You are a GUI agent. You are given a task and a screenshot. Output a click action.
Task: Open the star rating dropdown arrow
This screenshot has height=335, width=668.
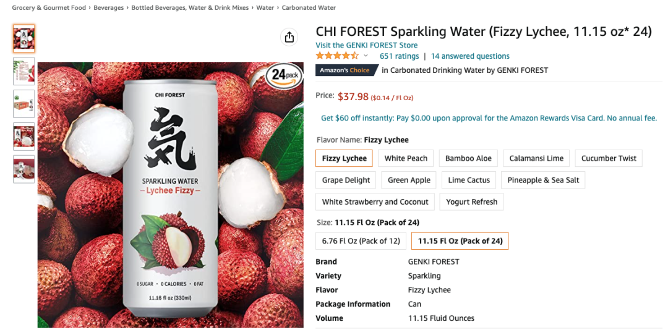[x=366, y=56]
